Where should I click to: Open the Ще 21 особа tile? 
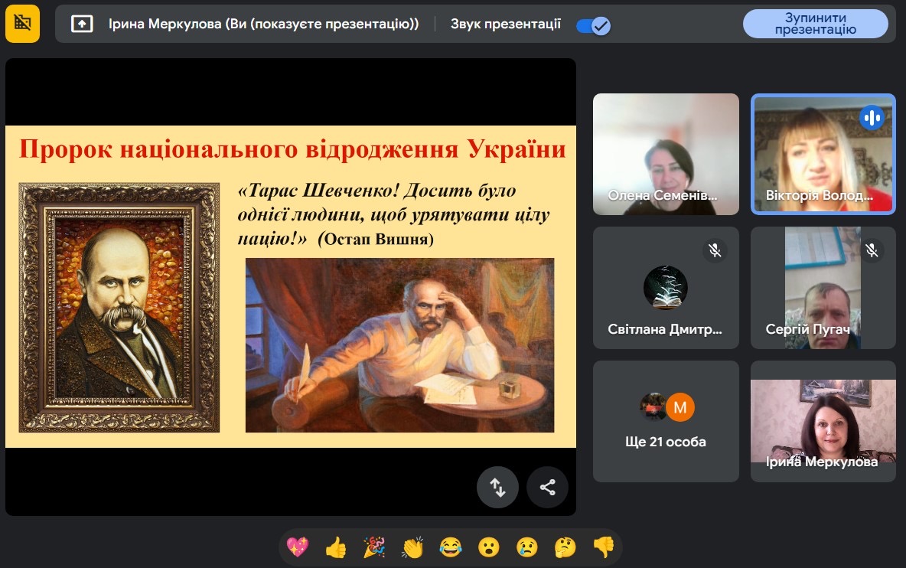click(x=666, y=421)
